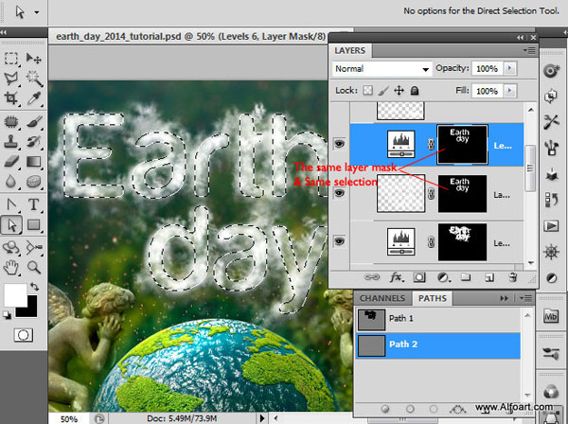
Task: Toggle Quick Mask mode
Action: (x=23, y=335)
